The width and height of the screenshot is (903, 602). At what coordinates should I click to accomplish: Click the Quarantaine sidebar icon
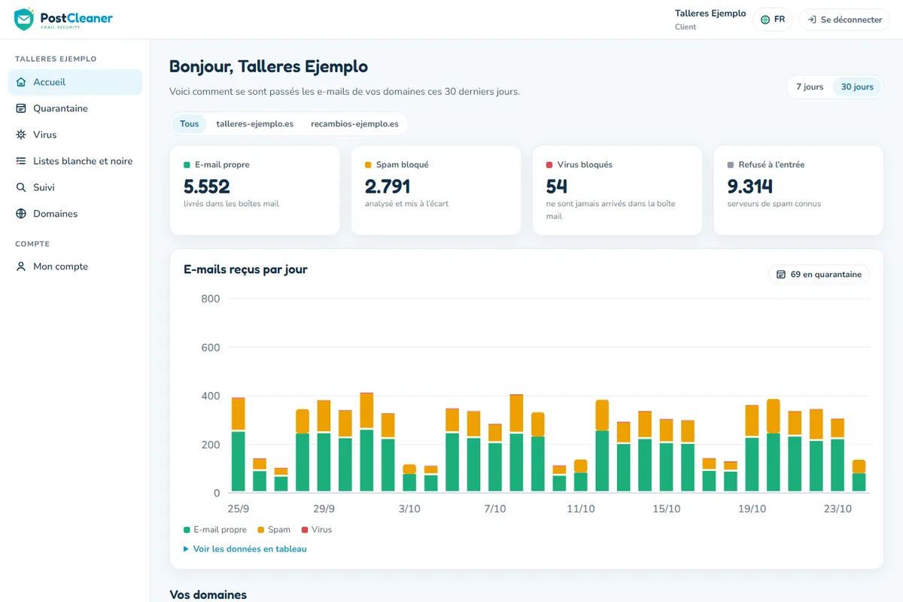[21, 108]
